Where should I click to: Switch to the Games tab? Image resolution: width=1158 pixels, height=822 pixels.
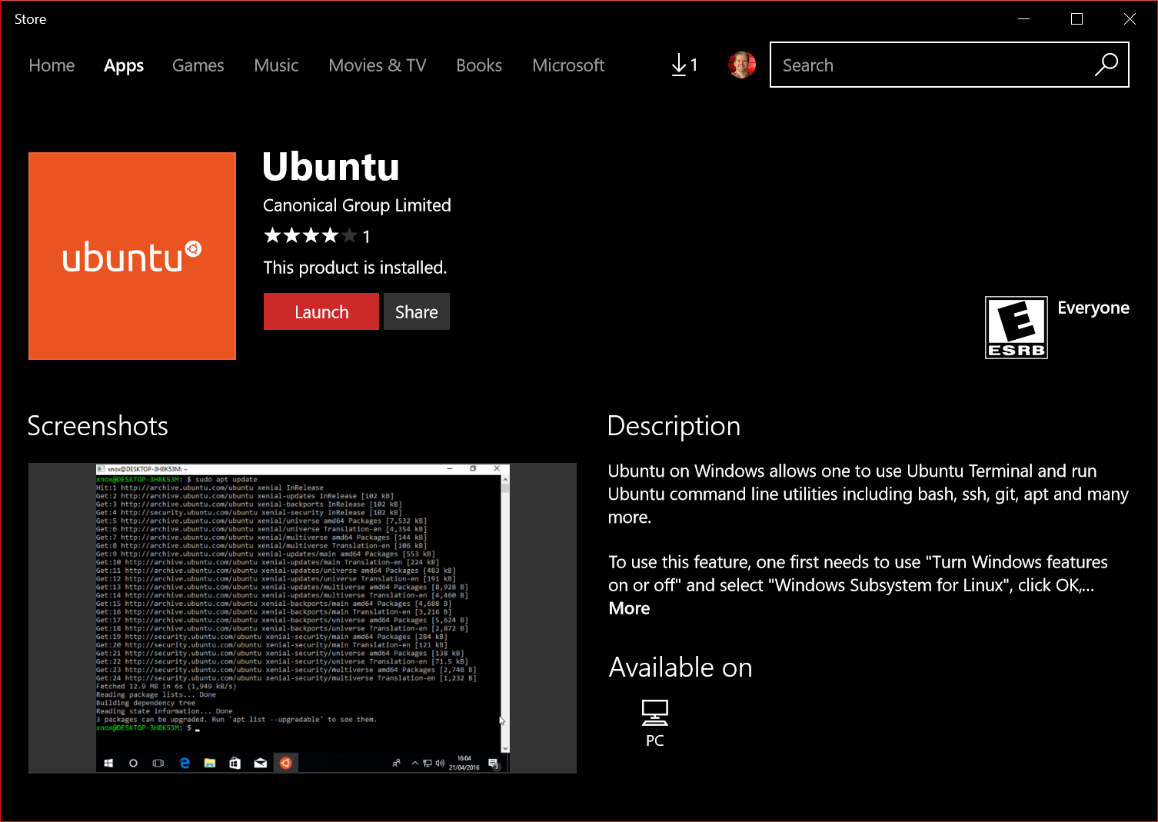point(198,65)
